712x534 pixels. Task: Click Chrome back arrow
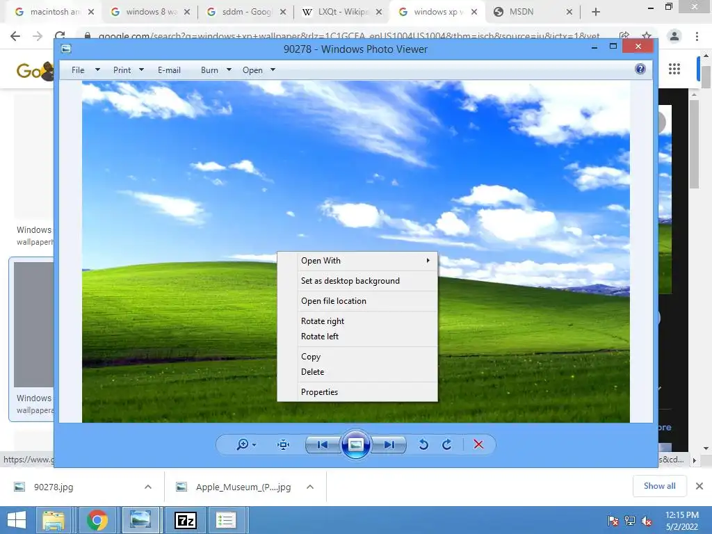[x=15, y=36]
